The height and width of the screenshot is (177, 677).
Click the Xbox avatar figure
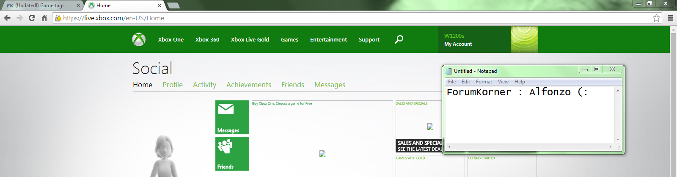tap(165, 156)
